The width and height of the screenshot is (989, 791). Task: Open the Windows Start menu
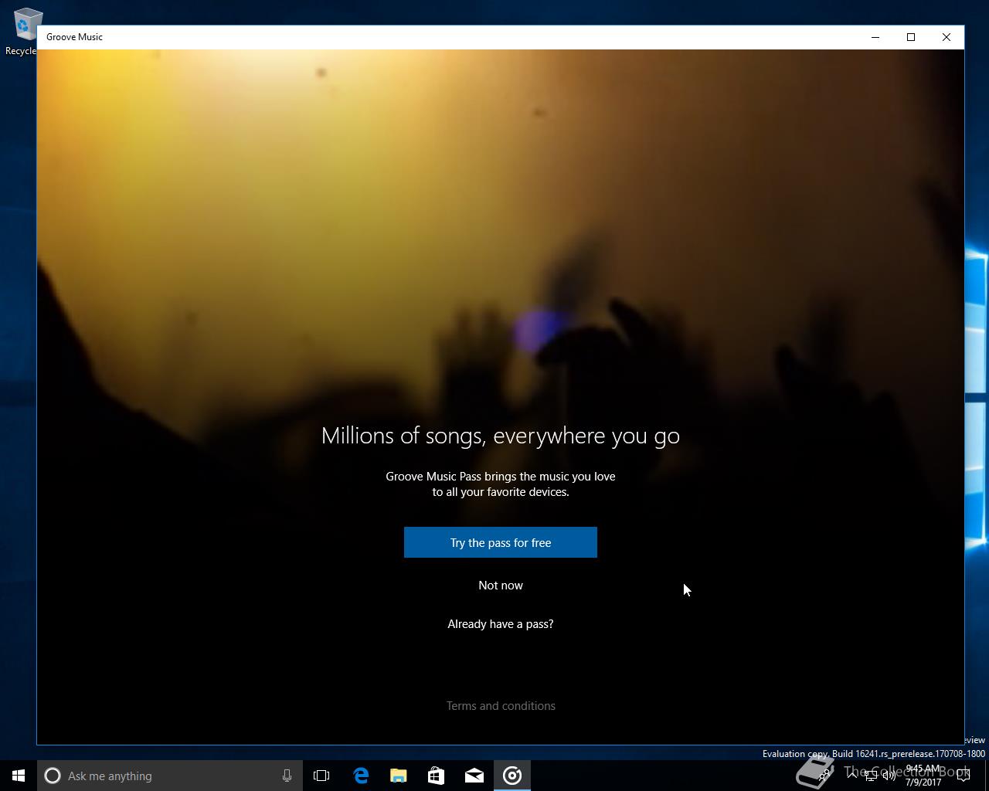pyautogui.click(x=19, y=776)
